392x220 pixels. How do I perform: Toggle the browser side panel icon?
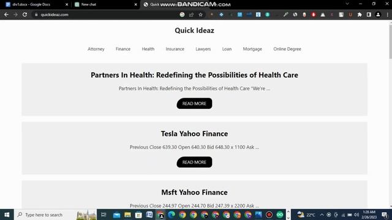(369, 15)
